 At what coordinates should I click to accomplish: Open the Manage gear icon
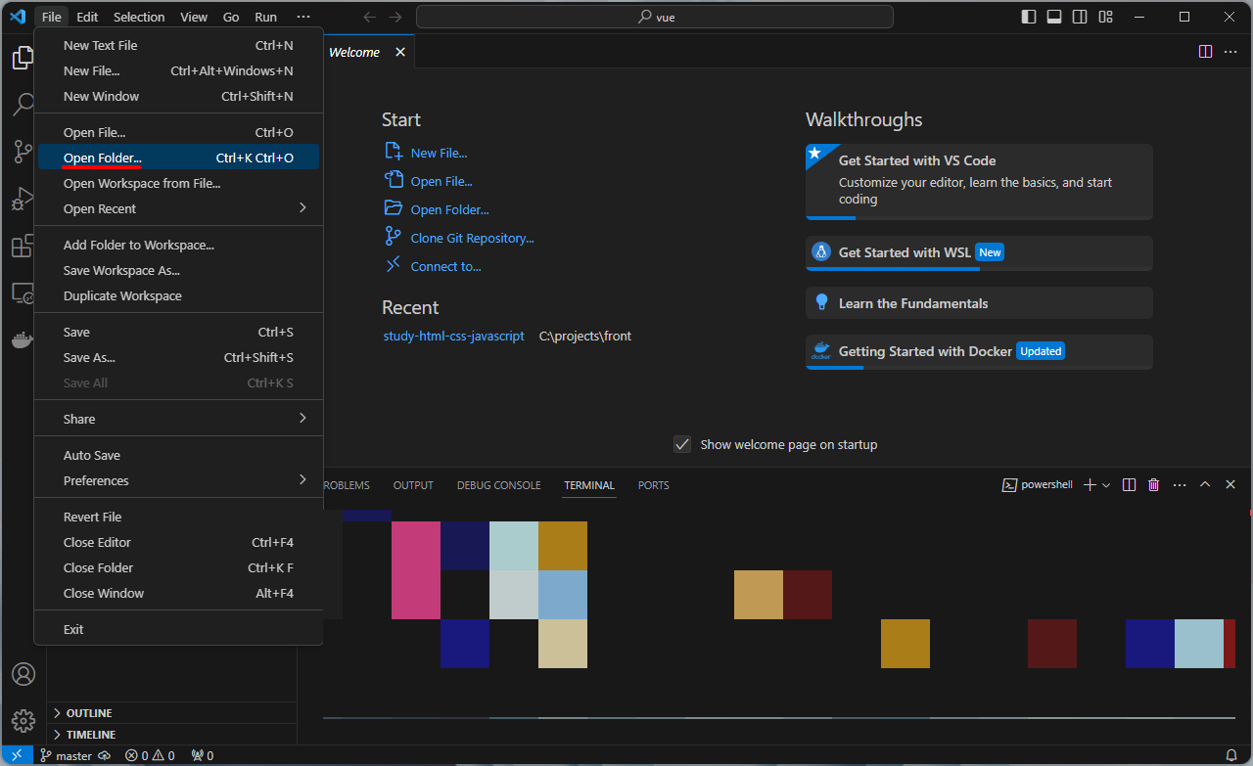tap(23, 722)
